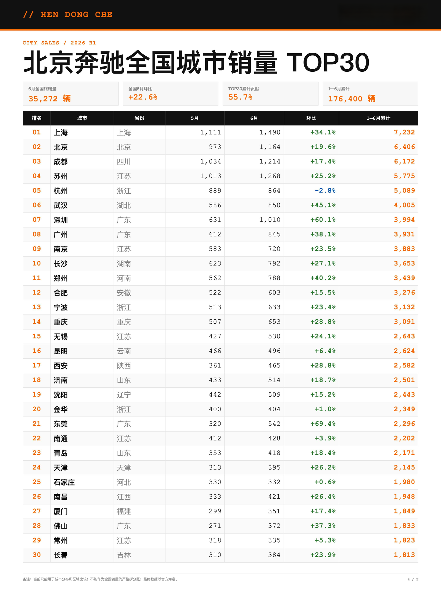Screen dimensions: 441x590
Task: Select the province 辽宁 in 沈阳 row
Action: coord(124,394)
